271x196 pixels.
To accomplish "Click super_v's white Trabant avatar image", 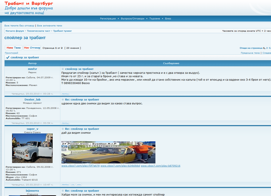I will [x=32, y=148].
